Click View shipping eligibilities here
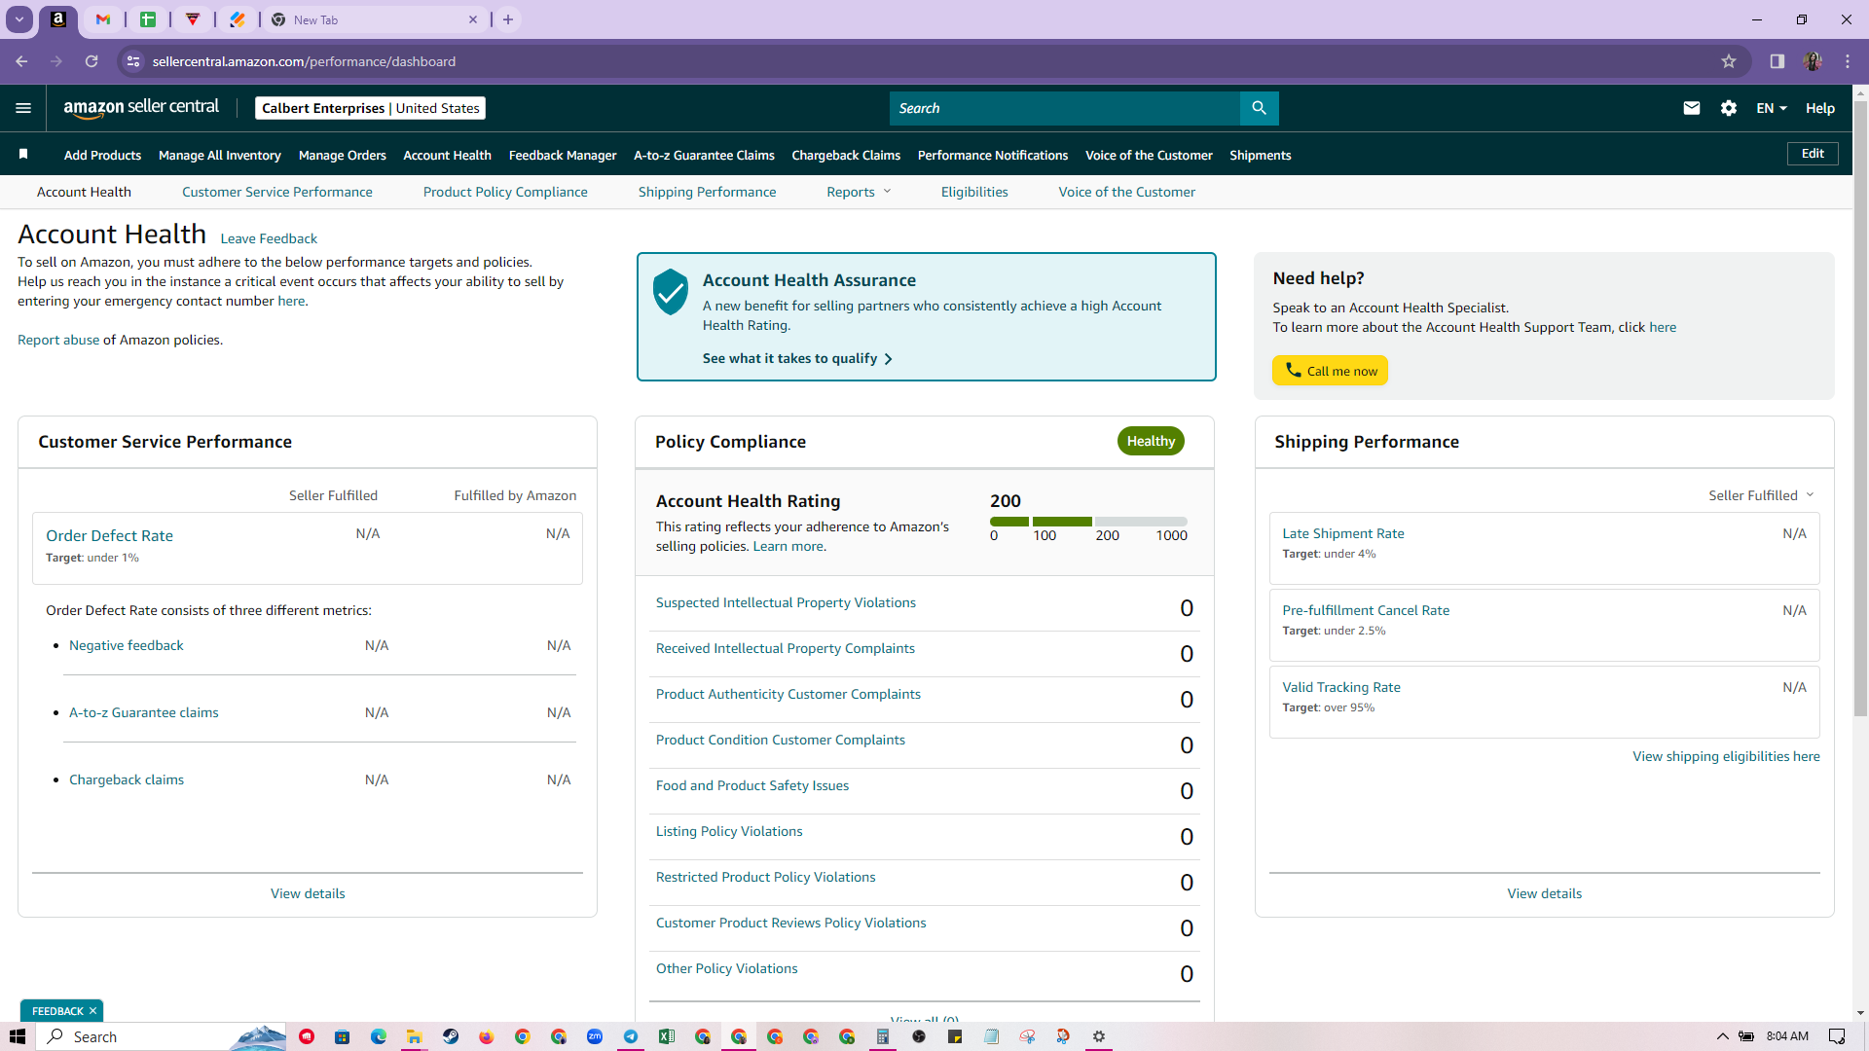Screen dimensions: 1869x1051 (1726, 756)
